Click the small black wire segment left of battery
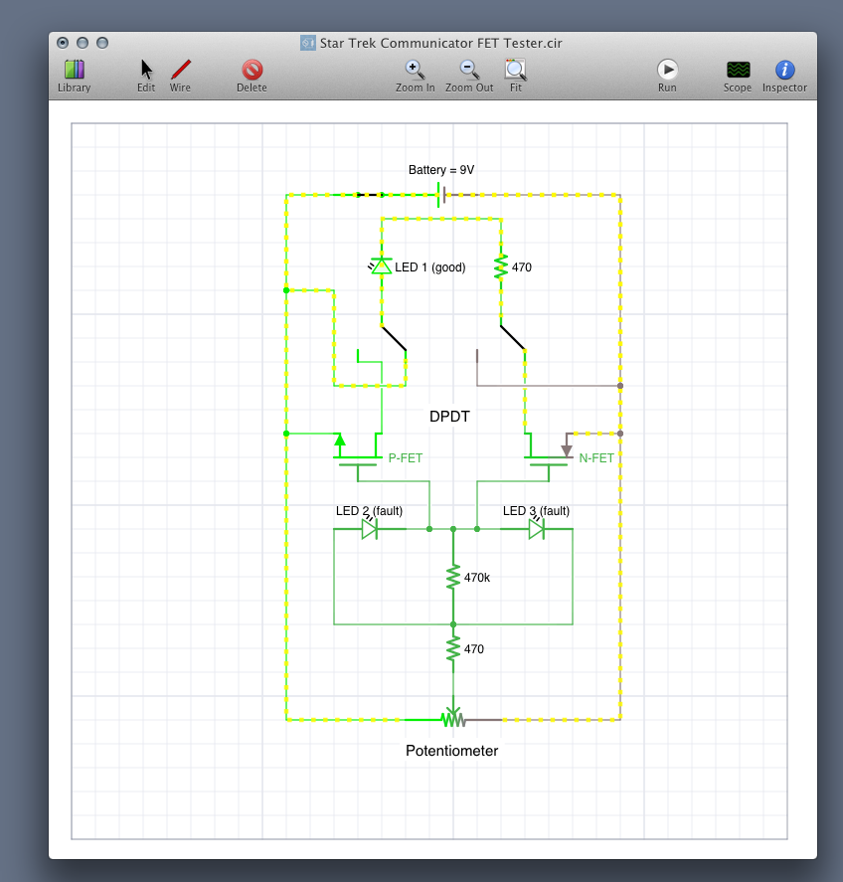843x882 pixels. pos(370,195)
